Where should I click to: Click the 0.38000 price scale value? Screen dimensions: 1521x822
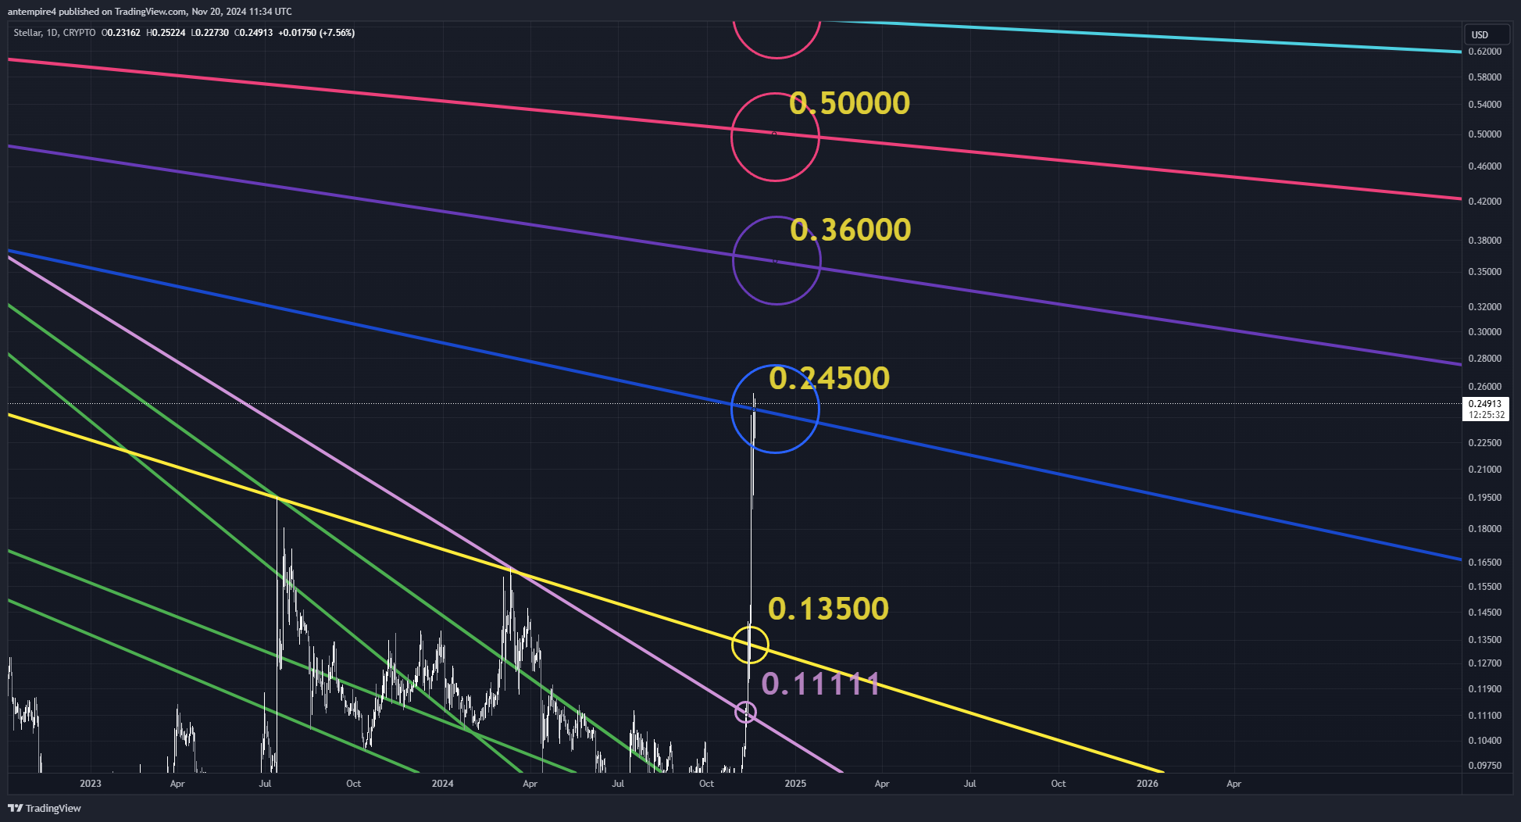[x=1485, y=241]
